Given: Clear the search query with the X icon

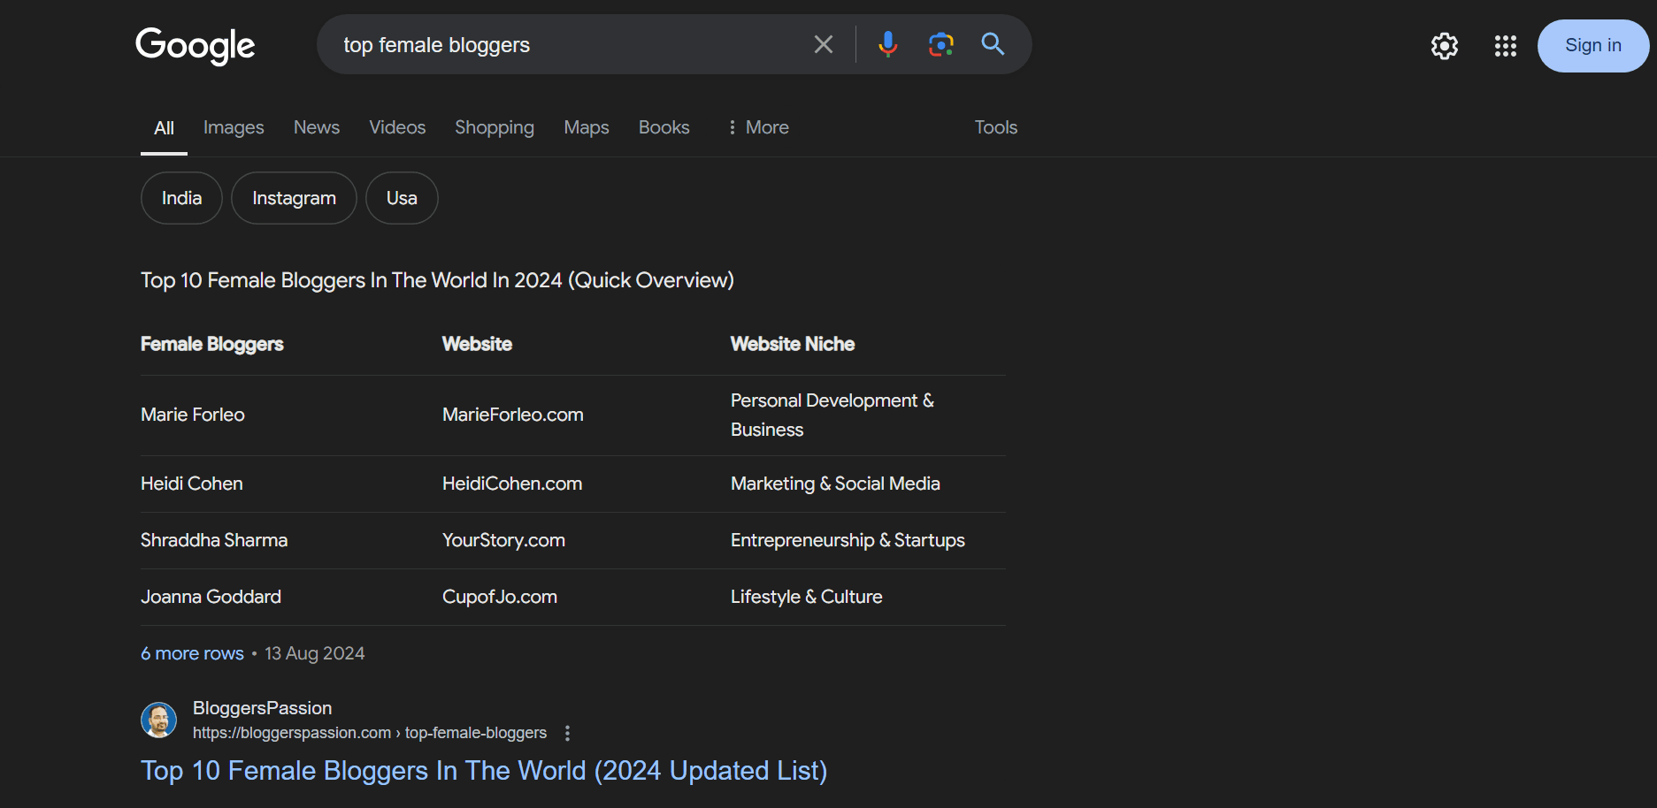Looking at the screenshot, I should point(823,43).
